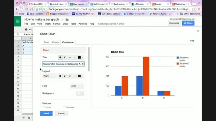Switch to the Charts tab in Chart Editor
The width and height of the screenshot is (216, 121).
55,42
